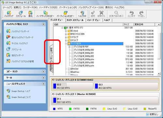Open the ツール(T) menu
163x118 pixels.
point(7,7)
